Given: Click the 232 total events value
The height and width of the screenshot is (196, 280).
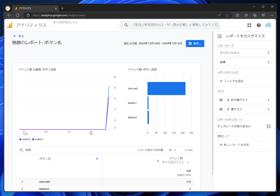Looking at the screenshot, I should click(189, 171).
